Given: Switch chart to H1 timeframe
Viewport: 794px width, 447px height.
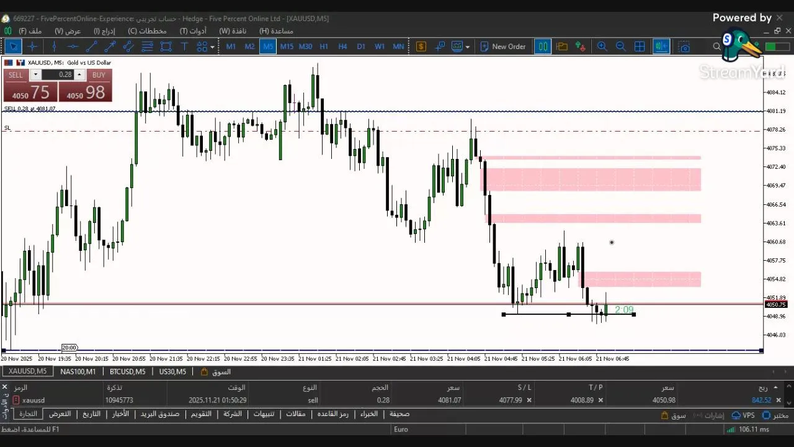Looking at the screenshot, I should tap(324, 47).
